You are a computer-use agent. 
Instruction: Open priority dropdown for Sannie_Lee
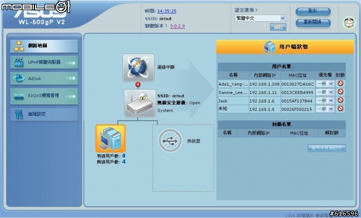point(325,92)
